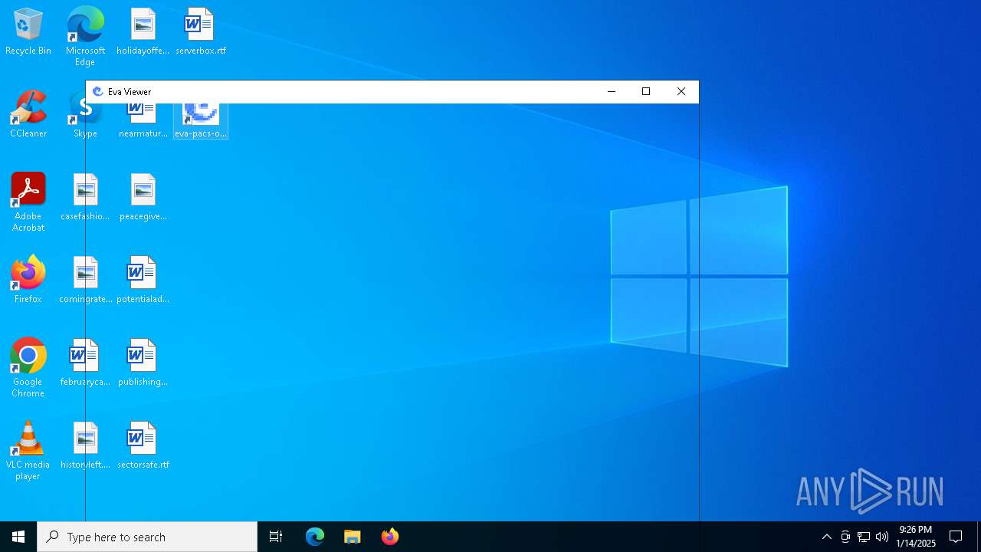The image size is (981, 552).
Task: Open the Recycle Bin desktop icon
Action: pyautogui.click(x=28, y=32)
